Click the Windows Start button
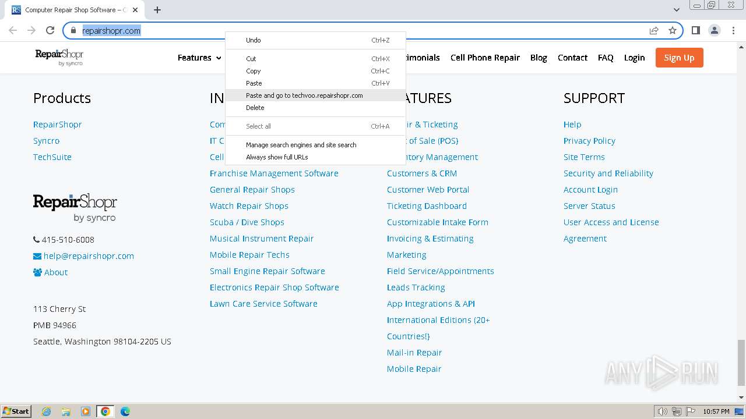Screen dimensions: 746x419 [16, 411]
